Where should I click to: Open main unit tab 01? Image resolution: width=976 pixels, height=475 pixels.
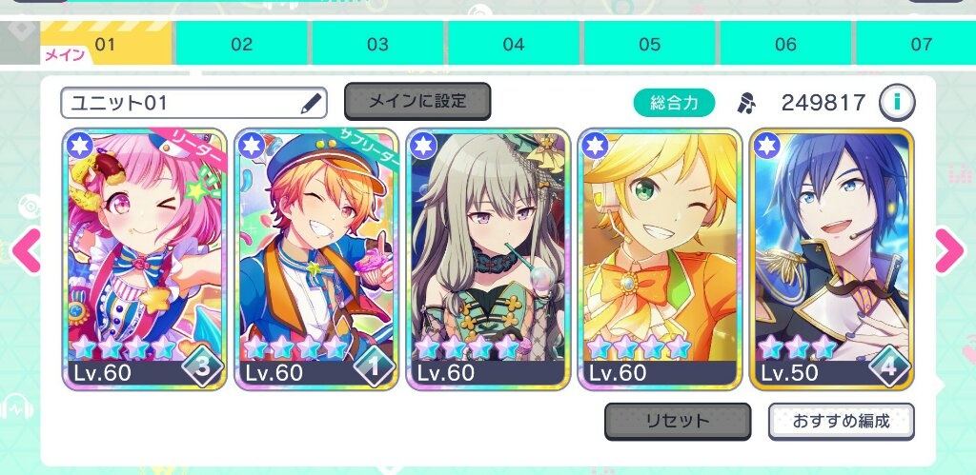pyautogui.click(x=106, y=44)
